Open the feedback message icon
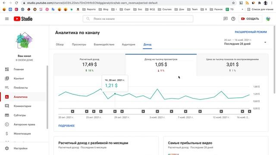 (226, 19)
